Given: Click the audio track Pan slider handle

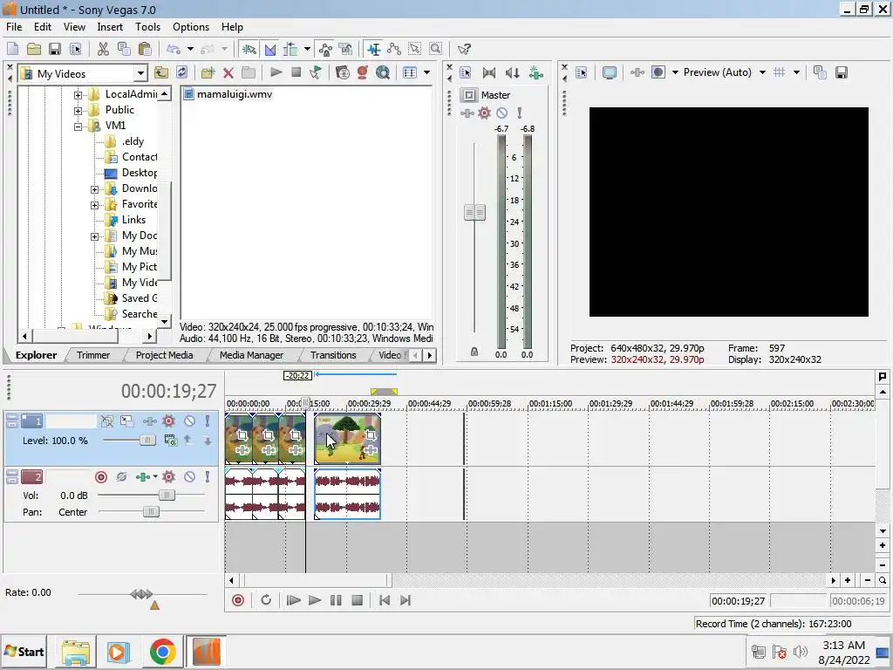Looking at the screenshot, I should pos(151,511).
